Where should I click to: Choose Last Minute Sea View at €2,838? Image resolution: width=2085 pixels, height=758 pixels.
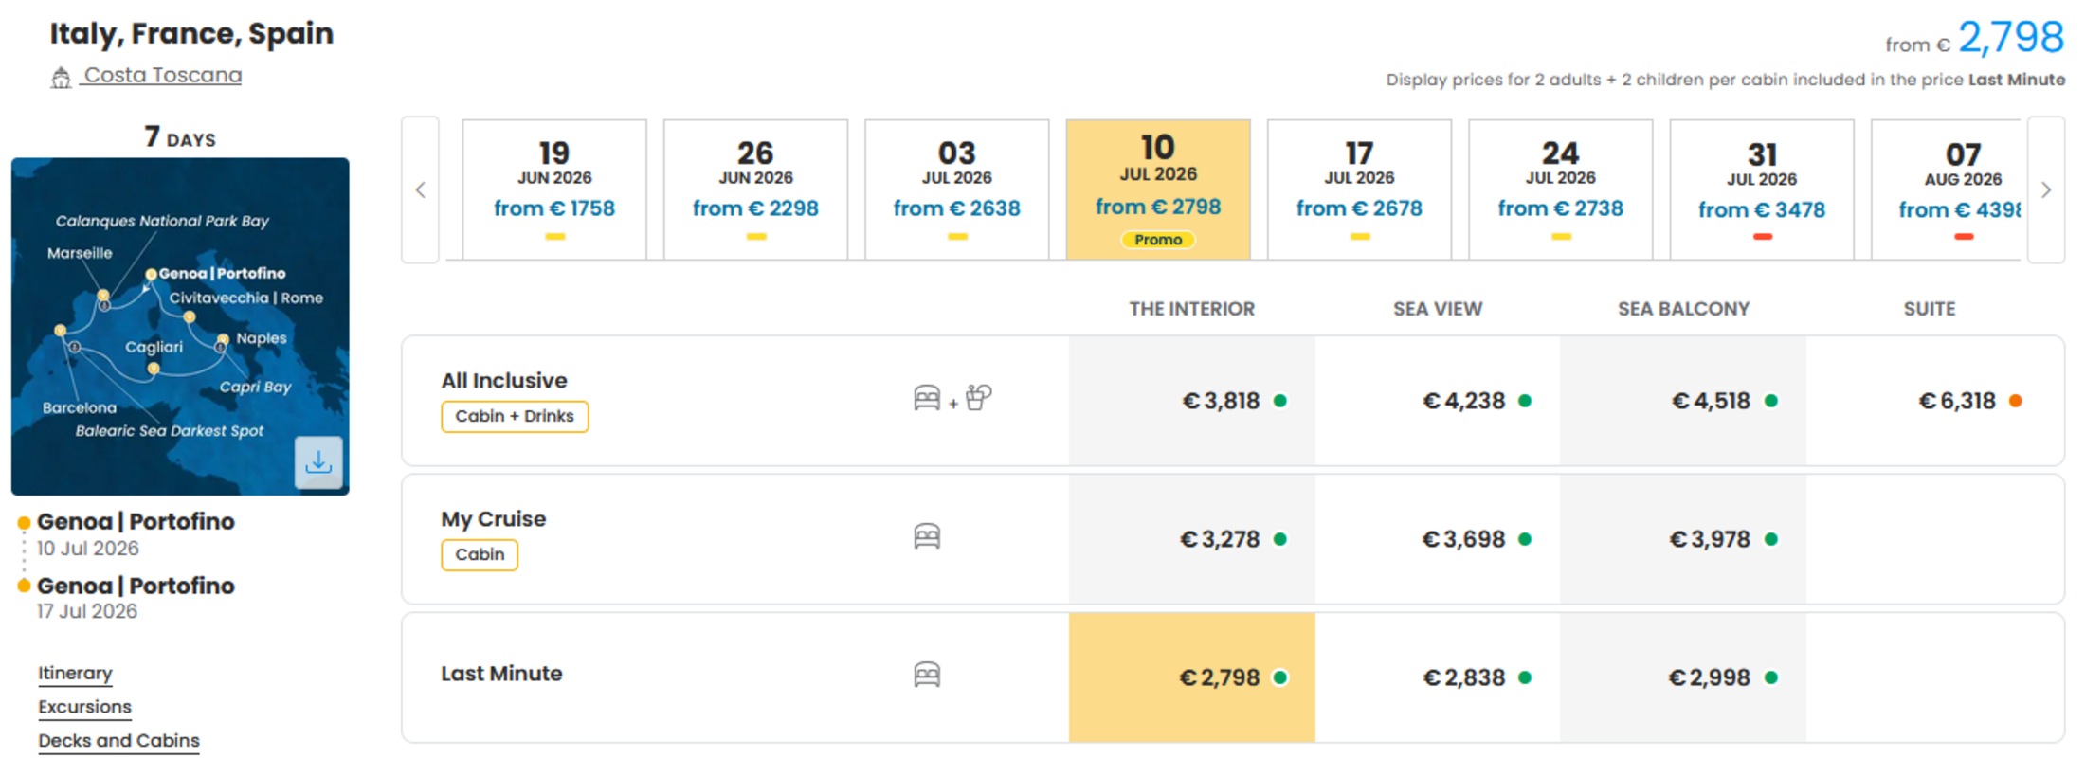1438,677
